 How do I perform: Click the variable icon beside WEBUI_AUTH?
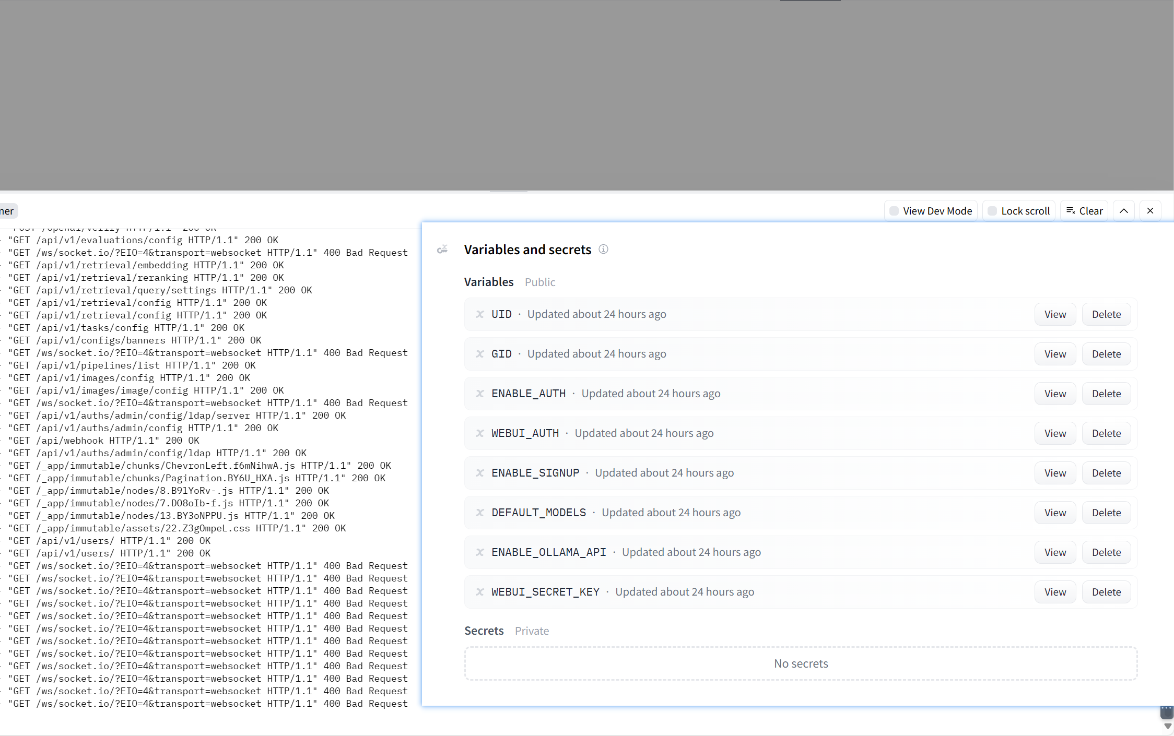tap(480, 433)
